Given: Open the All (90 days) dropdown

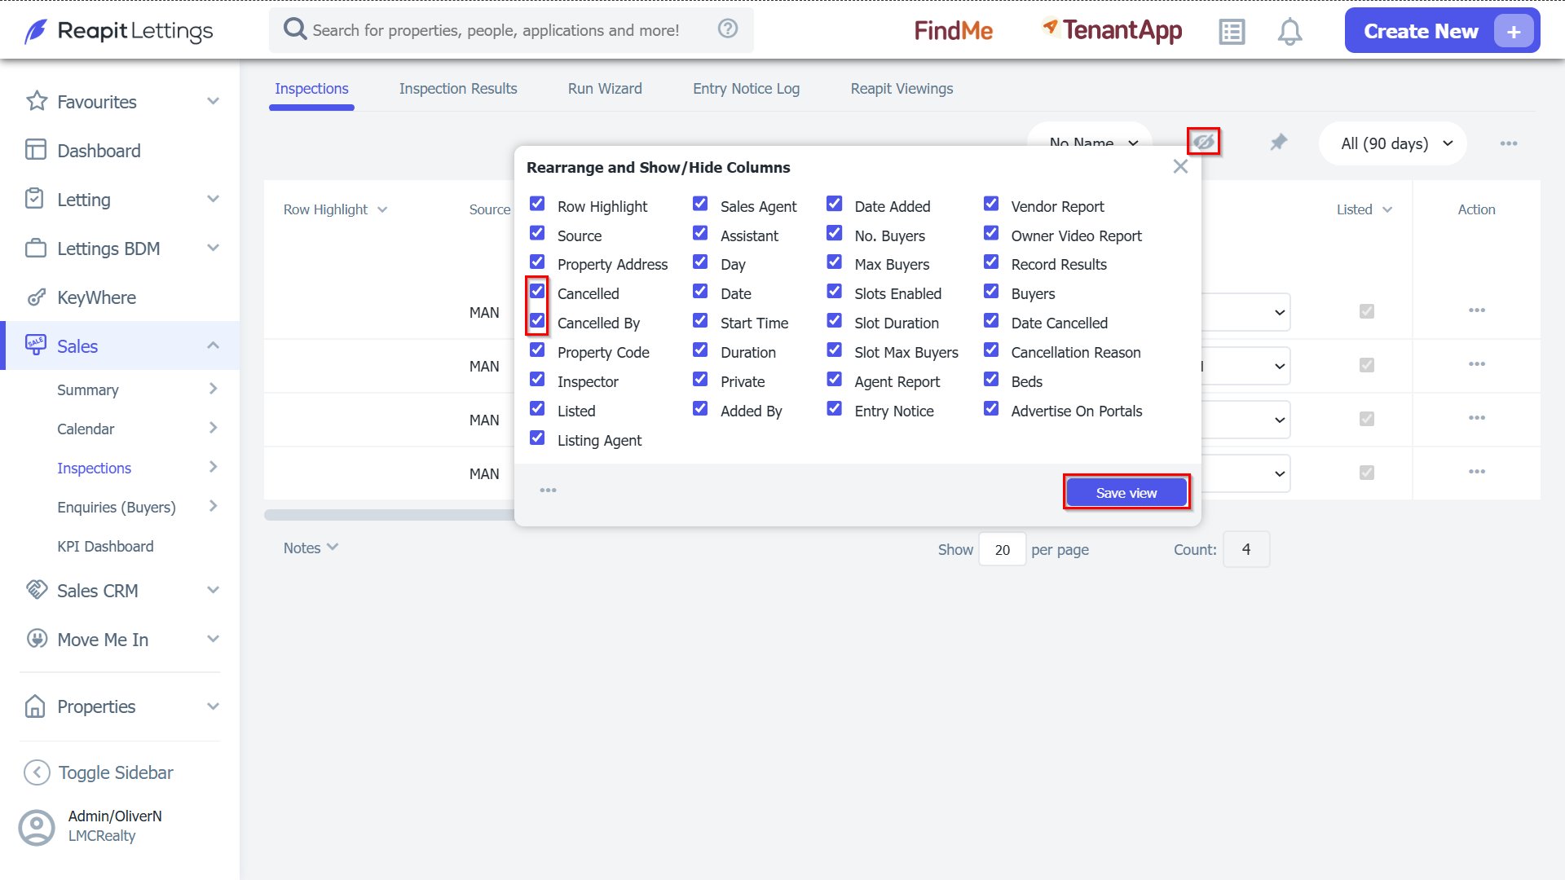Looking at the screenshot, I should (x=1392, y=143).
